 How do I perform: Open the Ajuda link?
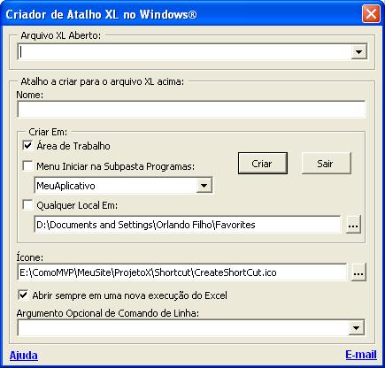pos(24,355)
